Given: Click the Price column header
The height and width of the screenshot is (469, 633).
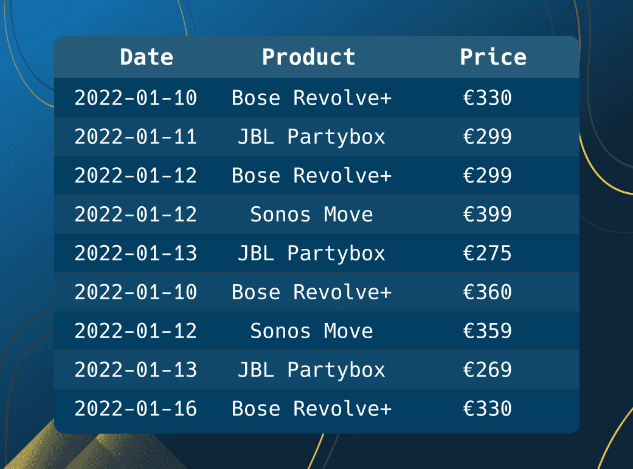Looking at the screenshot, I should point(493,57).
